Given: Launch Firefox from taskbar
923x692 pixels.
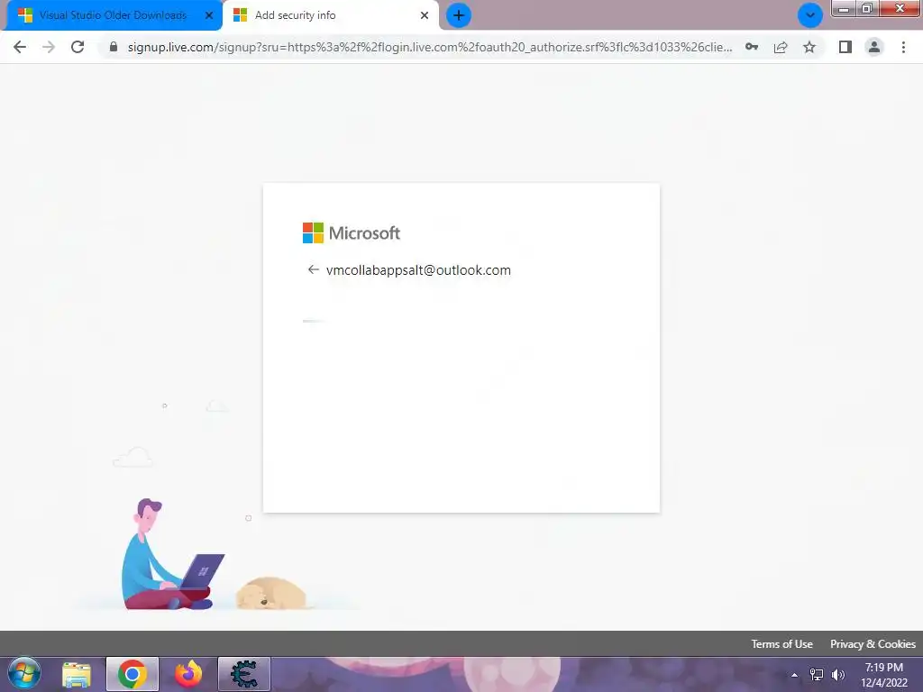Looking at the screenshot, I should coord(188,674).
